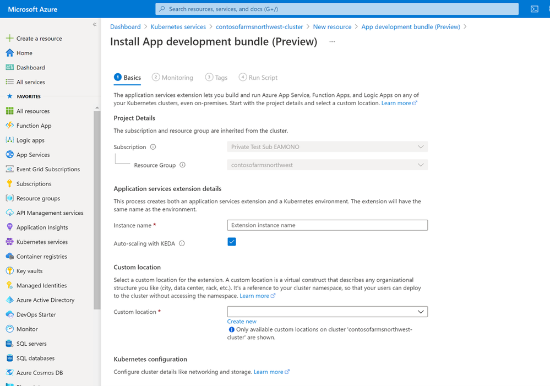The image size is (550, 386).
Task: Expand the Subscription dropdown
Action: (327, 146)
